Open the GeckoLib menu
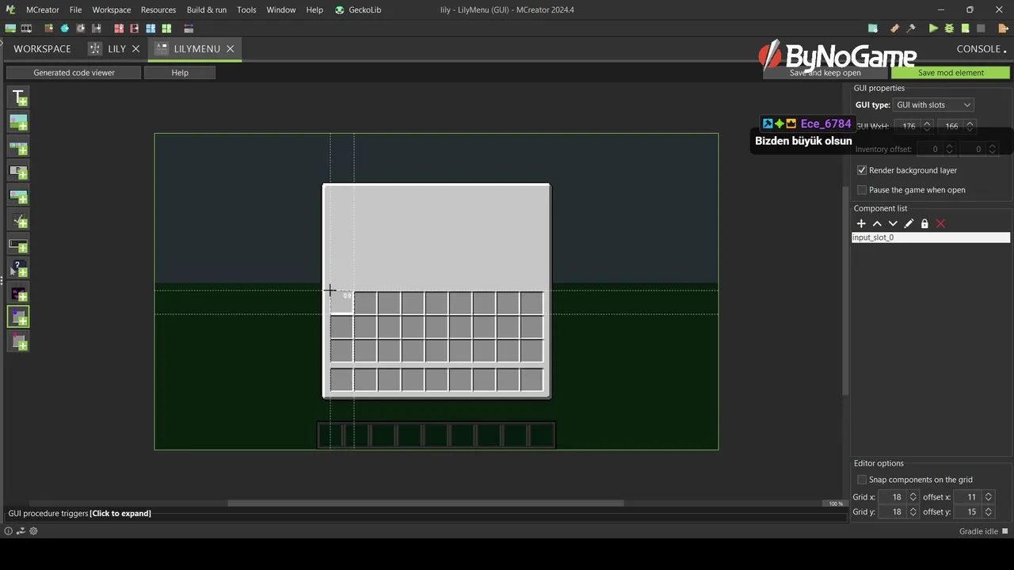1014x570 pixels. tap(359, 9)
